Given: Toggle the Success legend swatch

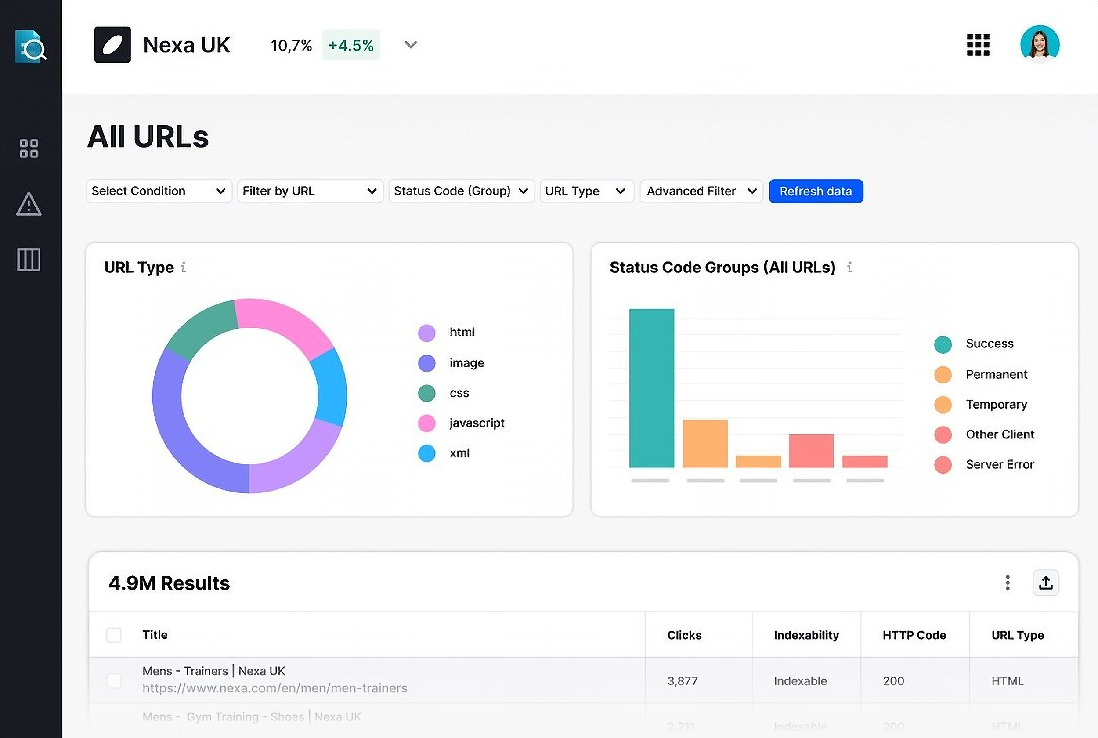Looking at the screenshot, I should (x=943, y=344).
